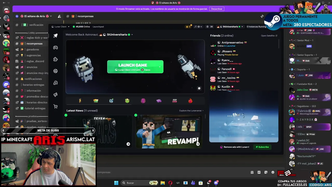
Task: Open Satellite link in Friends panel
Action: click(269, 36)
